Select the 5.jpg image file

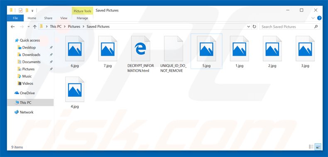(206, 51)
